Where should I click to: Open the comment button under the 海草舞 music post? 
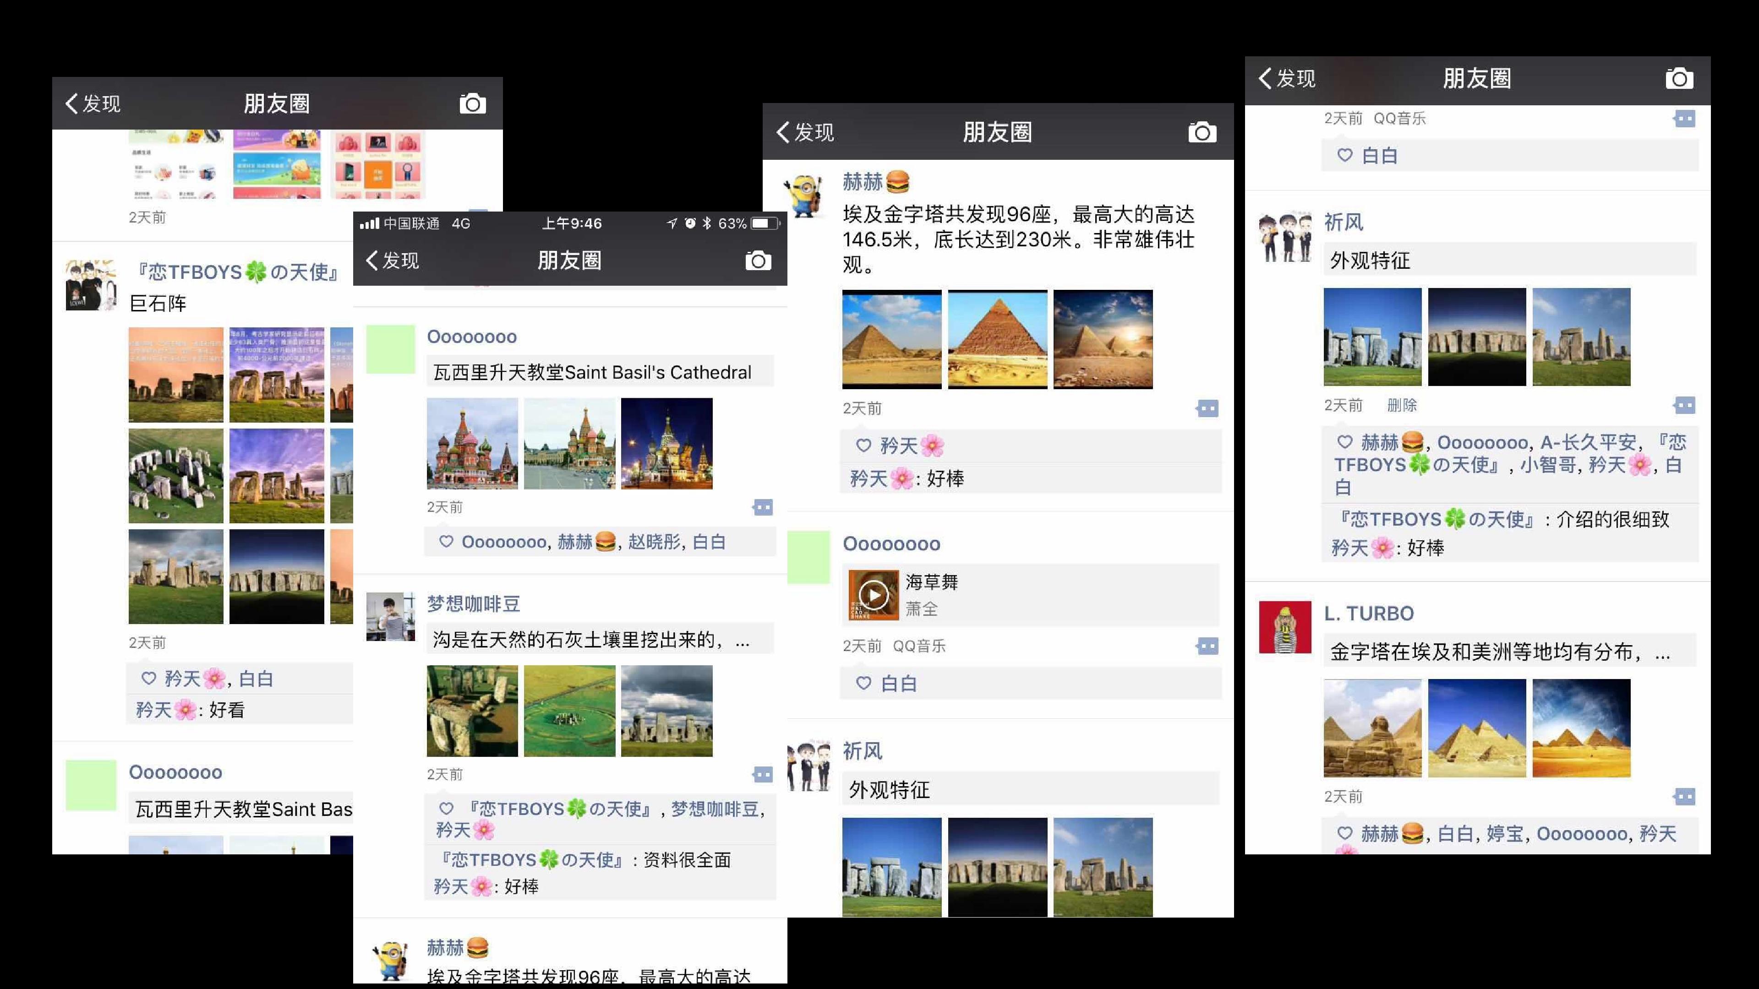click(x=1207, y=646)
